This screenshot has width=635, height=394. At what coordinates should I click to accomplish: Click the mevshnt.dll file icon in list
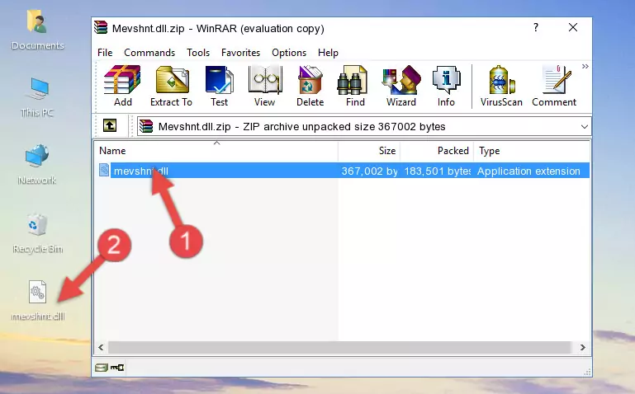tap(104, 170)
